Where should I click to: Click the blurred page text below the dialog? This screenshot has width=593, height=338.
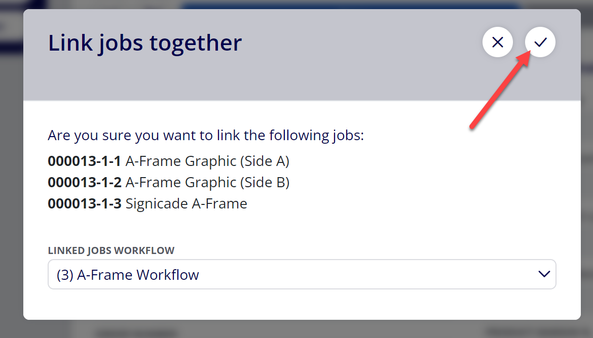pyautogui.click(x=136, y=333)
